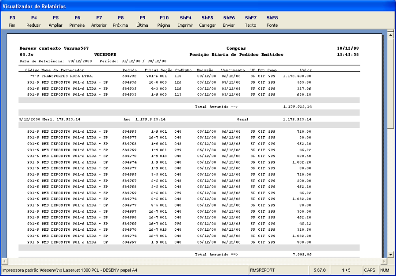Click the Visualizador de Relatórios title bar
This screenshot has height=276, width=396.
(198, 6)
